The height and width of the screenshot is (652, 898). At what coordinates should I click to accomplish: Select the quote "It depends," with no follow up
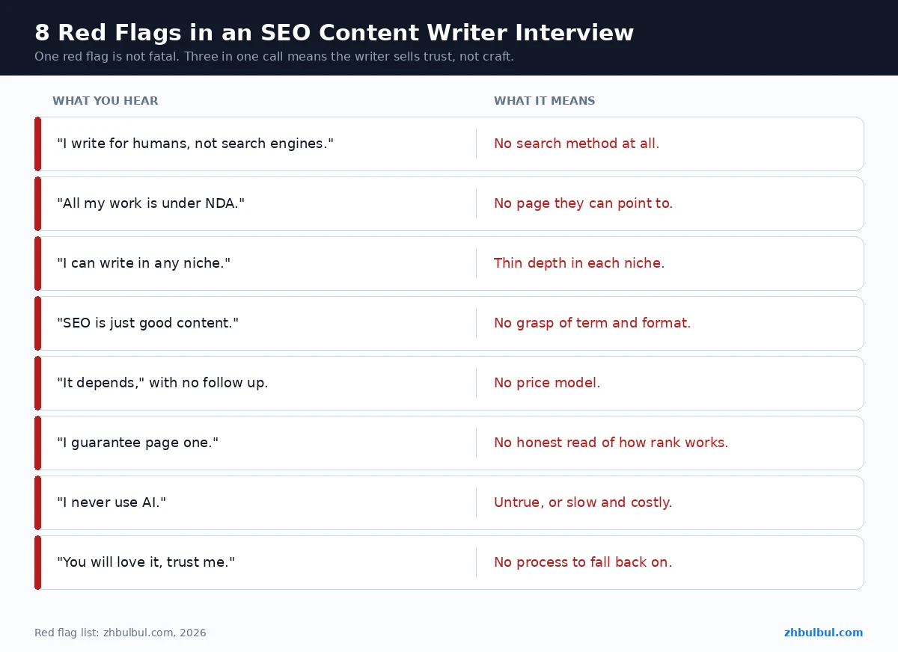(162, 383)
